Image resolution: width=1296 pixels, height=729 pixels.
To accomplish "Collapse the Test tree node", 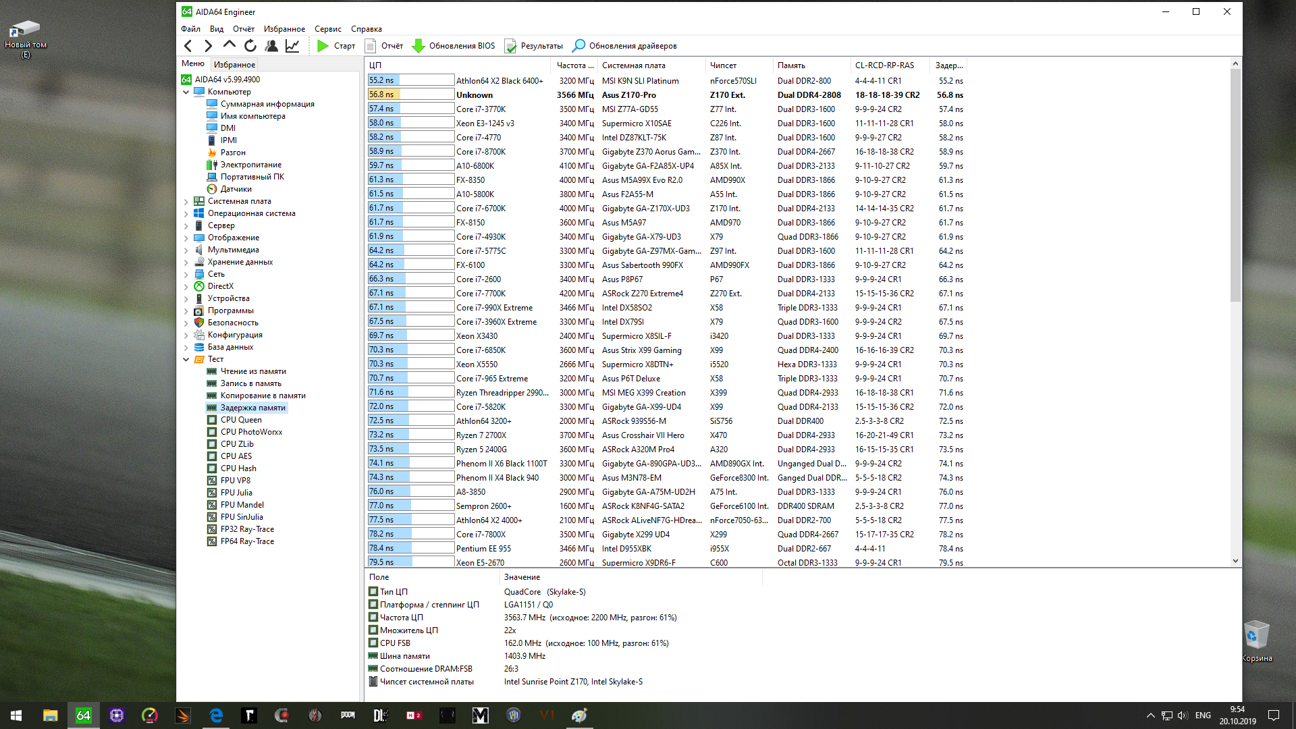I will pos(186,359).
